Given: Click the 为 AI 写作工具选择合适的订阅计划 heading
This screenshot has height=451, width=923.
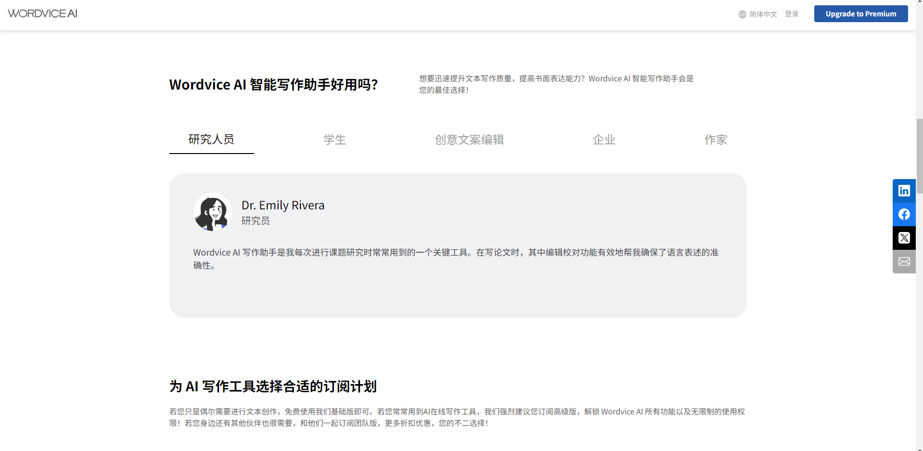Looking at the screenshot, I should (273, 387).
